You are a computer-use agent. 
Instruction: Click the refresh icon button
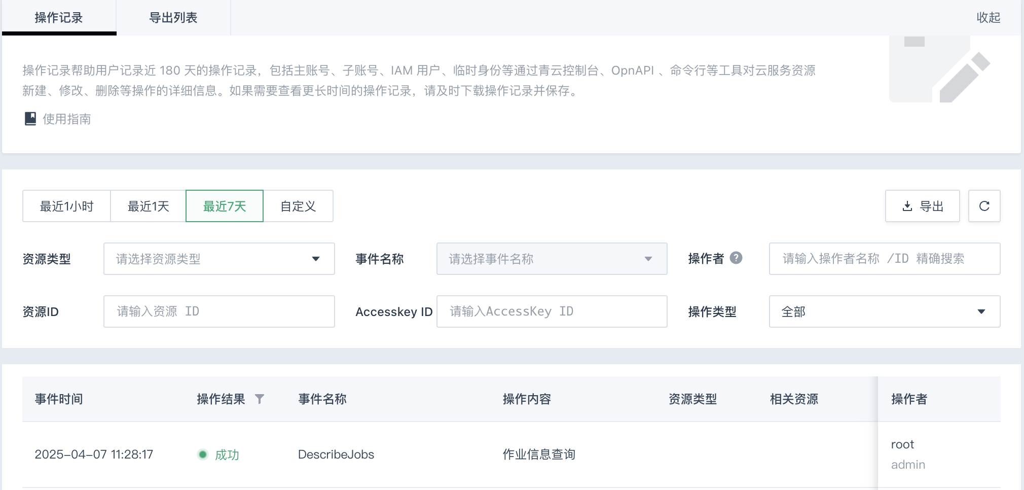[984, 206]
